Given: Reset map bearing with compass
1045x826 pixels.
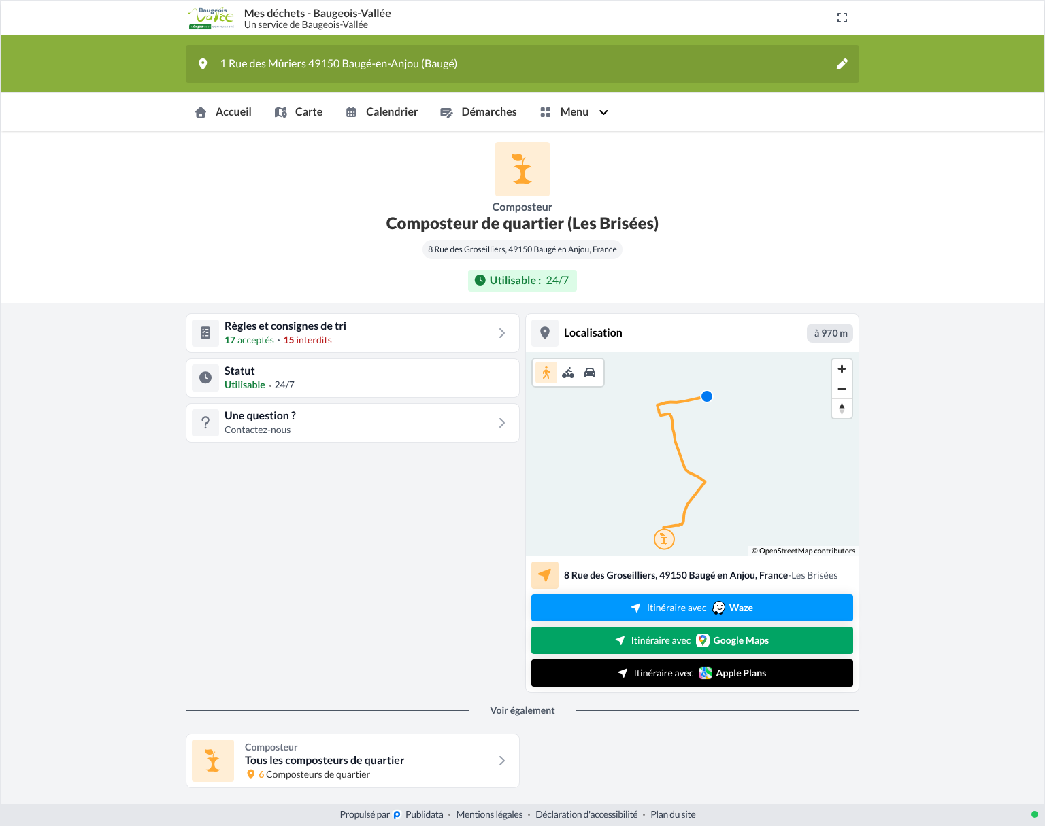Looking at the screenshot, I should click(x=842, y=409).
